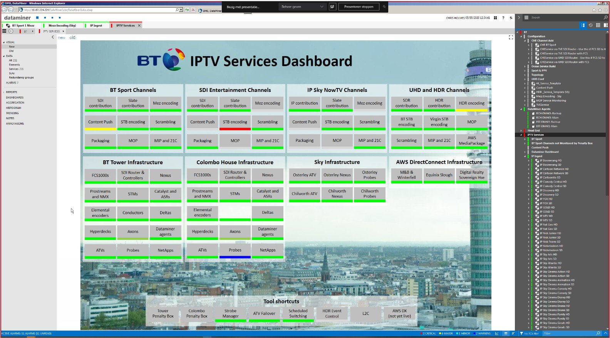Open the BT breadcrumb dropdown arrow
Screen dimensions: 610x338
(x=33, y=31)
